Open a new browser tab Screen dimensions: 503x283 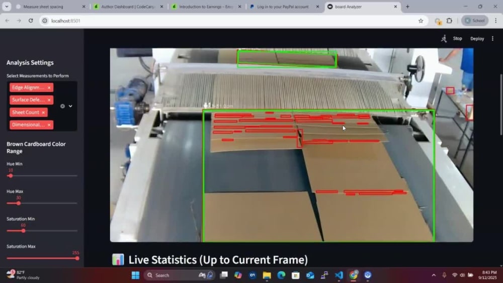[407, 7]
